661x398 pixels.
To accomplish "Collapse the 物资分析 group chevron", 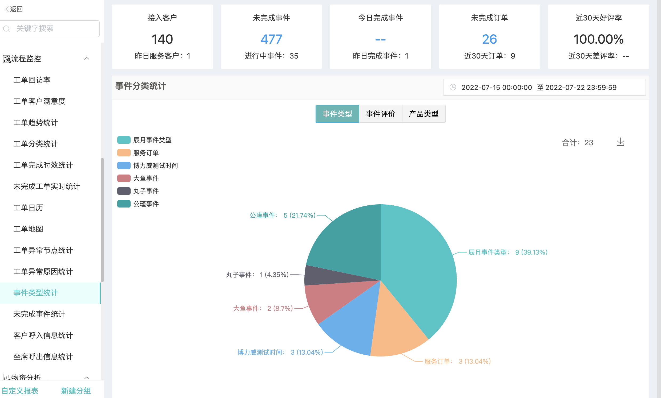I will click(87, 378).
